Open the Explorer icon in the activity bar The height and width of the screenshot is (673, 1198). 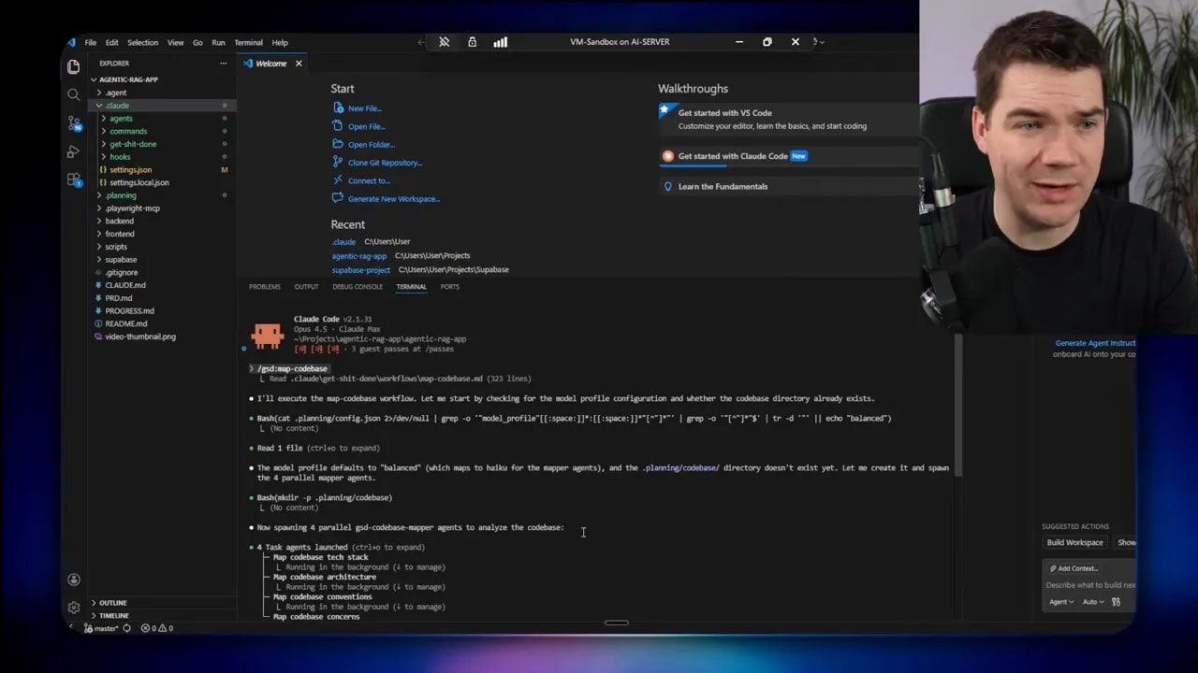coord(73,66)
